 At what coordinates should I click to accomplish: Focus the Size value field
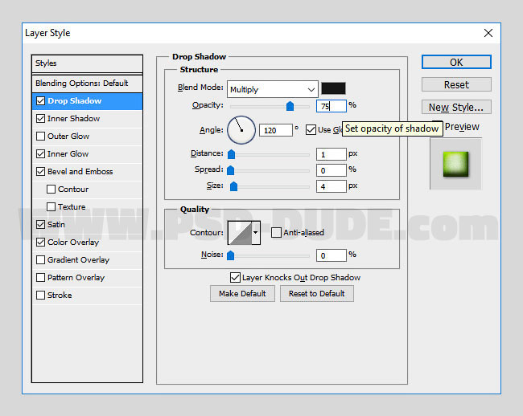332,186
